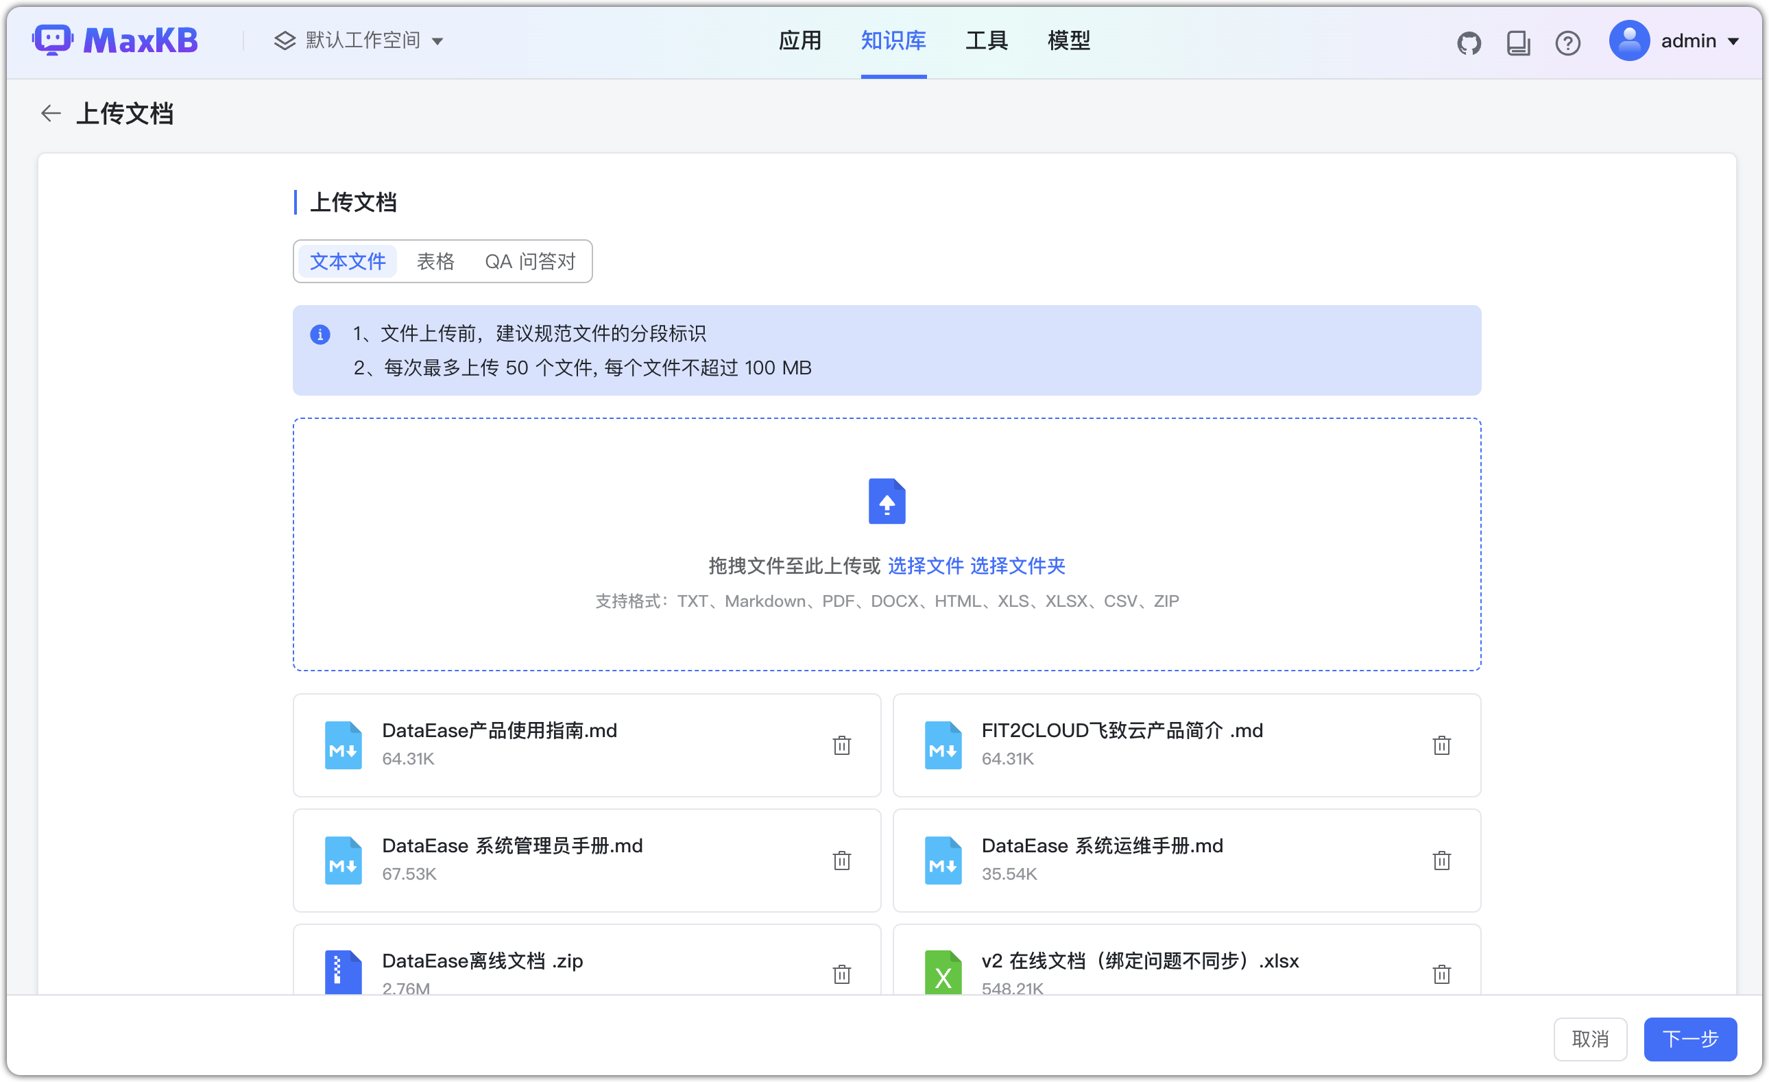Click the file name FIT2CLOUD飞致云产品简介 .md
This screenshot has width=1769, height=1082.
1122,730
